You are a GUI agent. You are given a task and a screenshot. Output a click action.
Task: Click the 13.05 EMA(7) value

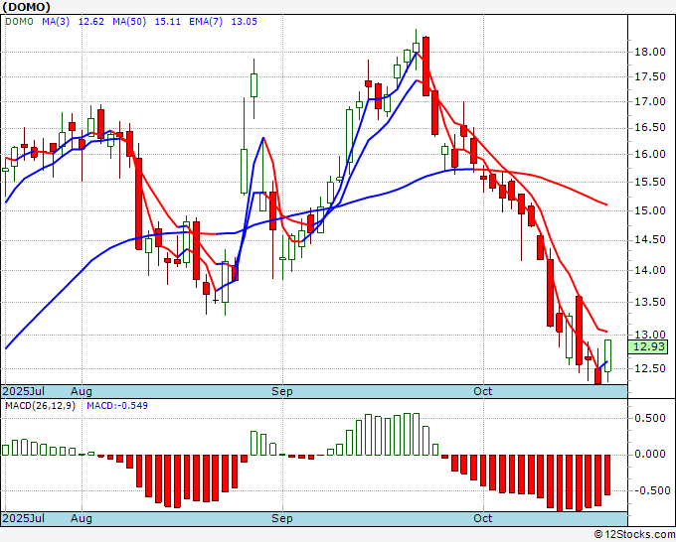click(x=244, y=21)
